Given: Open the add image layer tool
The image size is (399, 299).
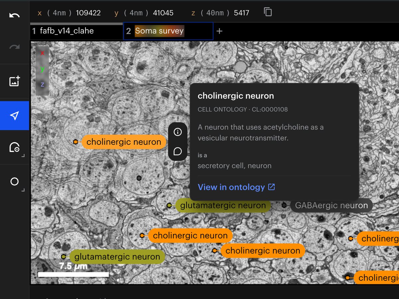Looking at the screenshot, I should point(14,81).
